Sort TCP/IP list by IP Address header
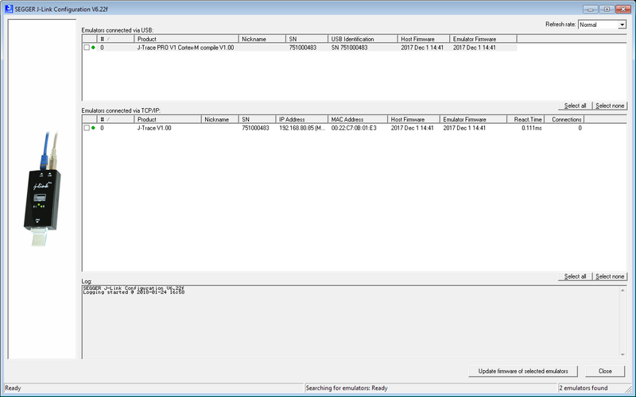 (x=302, y=120)
